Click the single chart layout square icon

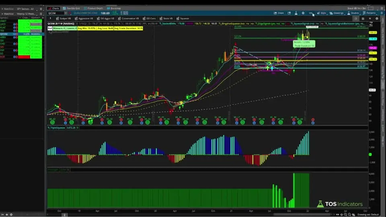[x=356, y=18]
